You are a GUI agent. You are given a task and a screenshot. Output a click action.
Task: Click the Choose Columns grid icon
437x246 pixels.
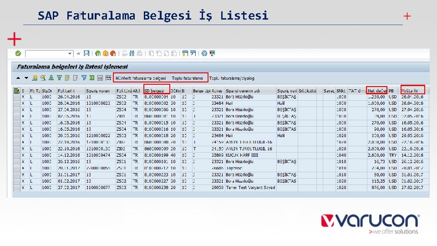[x=100, y=78]
